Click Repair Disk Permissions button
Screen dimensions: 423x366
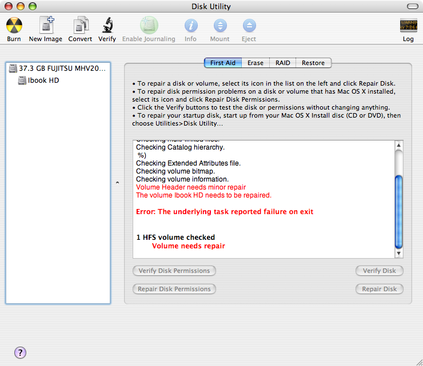click(x=174, y=289)
